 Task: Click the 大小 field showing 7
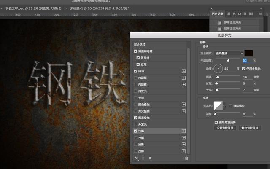247,90
